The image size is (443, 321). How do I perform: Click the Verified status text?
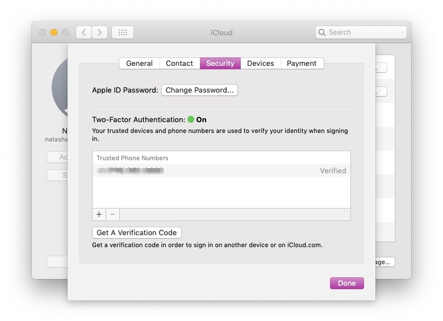333,170
